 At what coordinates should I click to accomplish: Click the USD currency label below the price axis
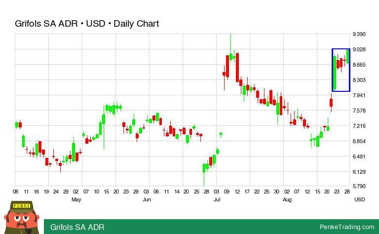point(359,199)
